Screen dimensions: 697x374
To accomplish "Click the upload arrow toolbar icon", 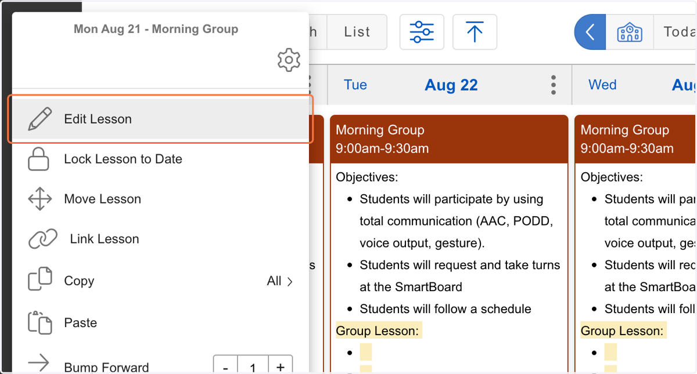I will click(475, 32).
